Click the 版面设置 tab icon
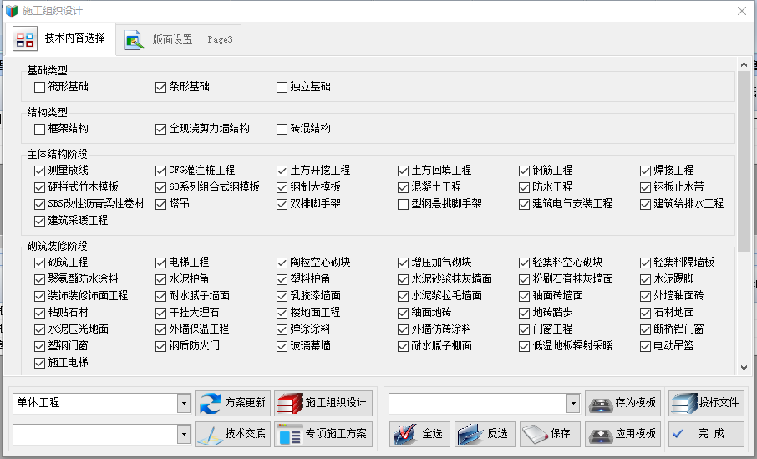The image size is (757, 459). pyautogui.click(x=134, y=40)
